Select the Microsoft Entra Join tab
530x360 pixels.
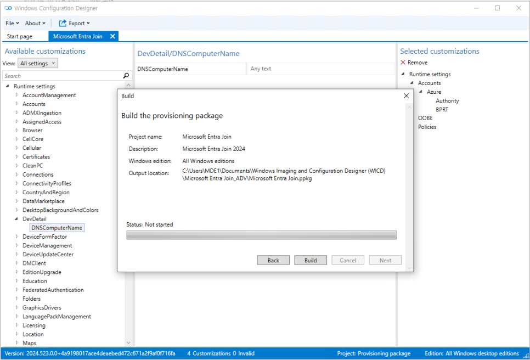tap(78, 36)
